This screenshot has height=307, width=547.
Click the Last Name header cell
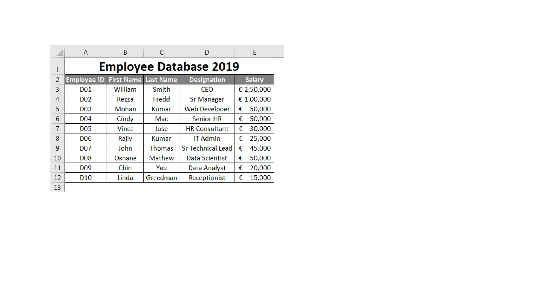point(161,79)
